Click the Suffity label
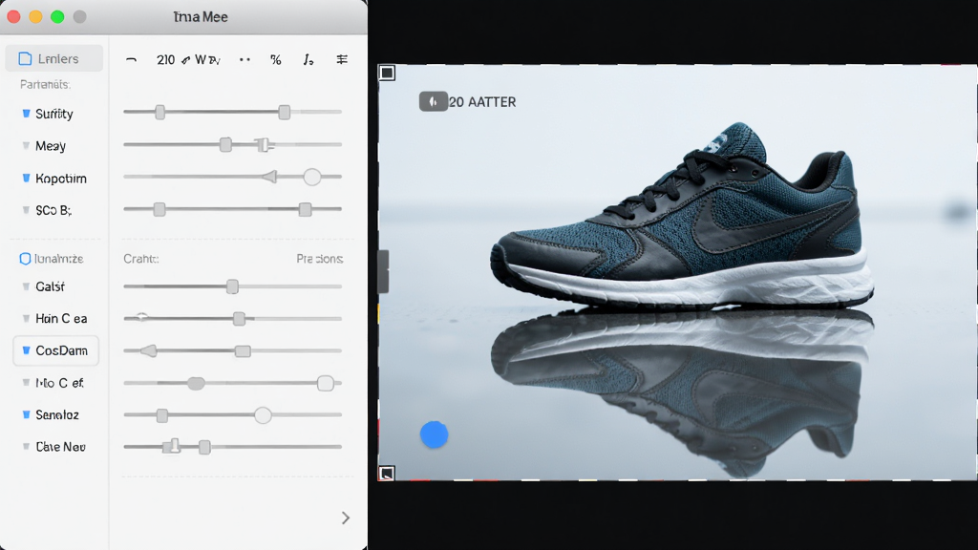The height and width of the screenshot is (550, 978). tap(54, 114)
